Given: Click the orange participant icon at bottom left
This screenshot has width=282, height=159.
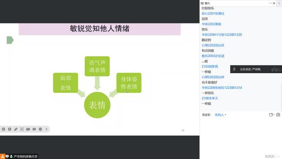Looking at the screenshot, I should click(2, 156).
